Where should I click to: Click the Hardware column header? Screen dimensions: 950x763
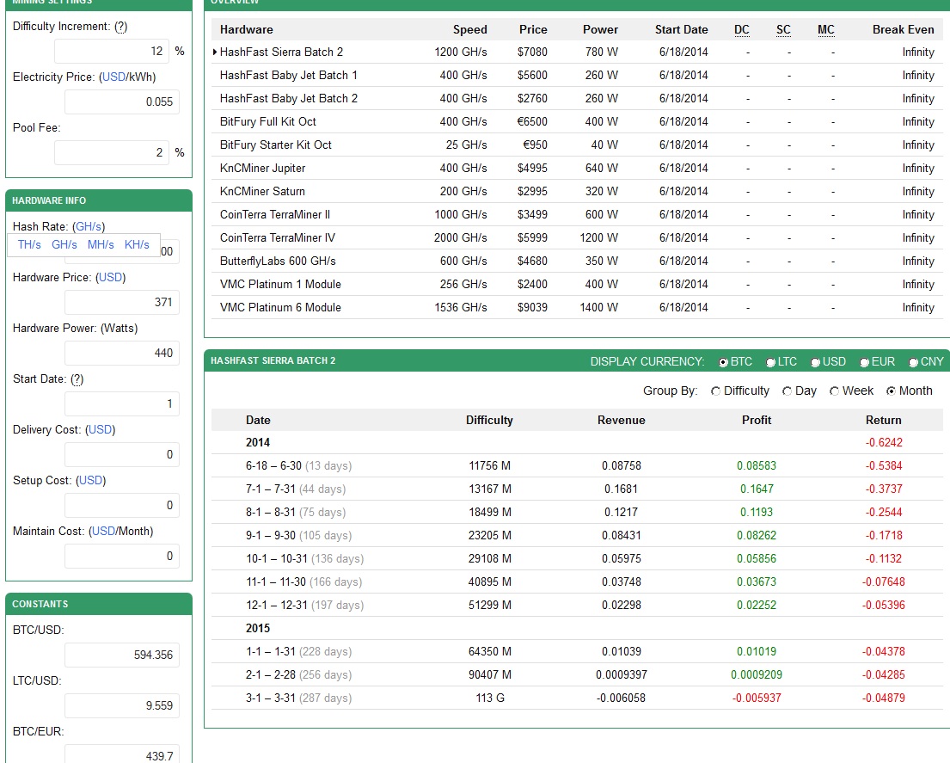coord(247,30)
